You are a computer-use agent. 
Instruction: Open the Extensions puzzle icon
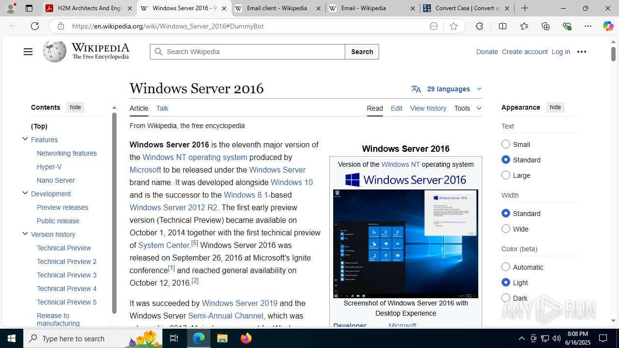479,26
